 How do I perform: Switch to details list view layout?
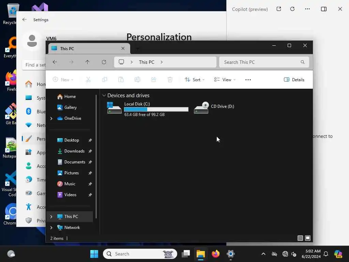[x=300, y=238]
